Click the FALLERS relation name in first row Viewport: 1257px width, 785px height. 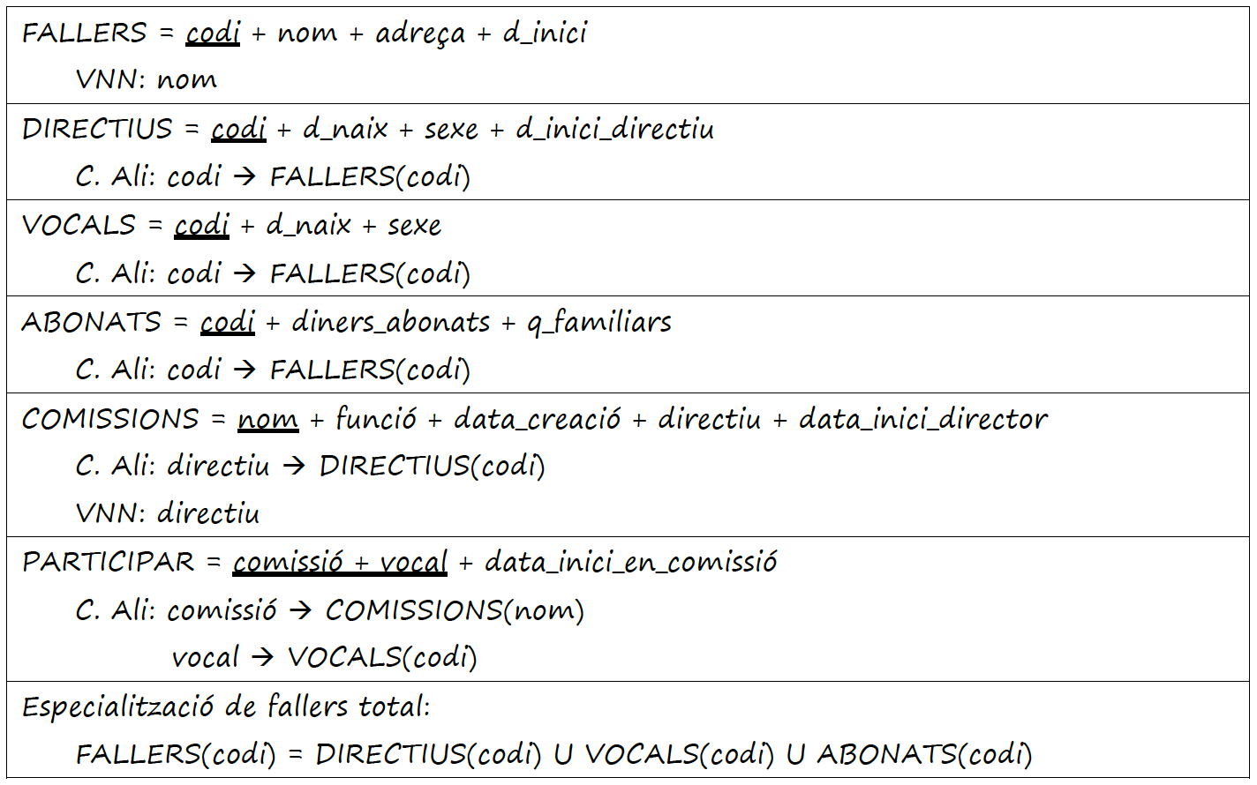point(84,33)
